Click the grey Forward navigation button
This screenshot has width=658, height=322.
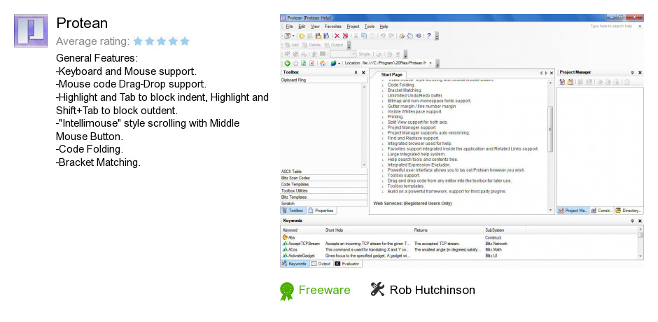point(295,64)
